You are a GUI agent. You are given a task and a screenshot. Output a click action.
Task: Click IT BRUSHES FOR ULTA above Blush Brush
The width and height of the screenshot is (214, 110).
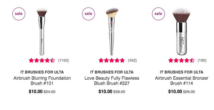pos(112,72)
